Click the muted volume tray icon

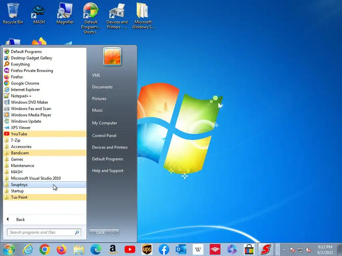(308, 250)
